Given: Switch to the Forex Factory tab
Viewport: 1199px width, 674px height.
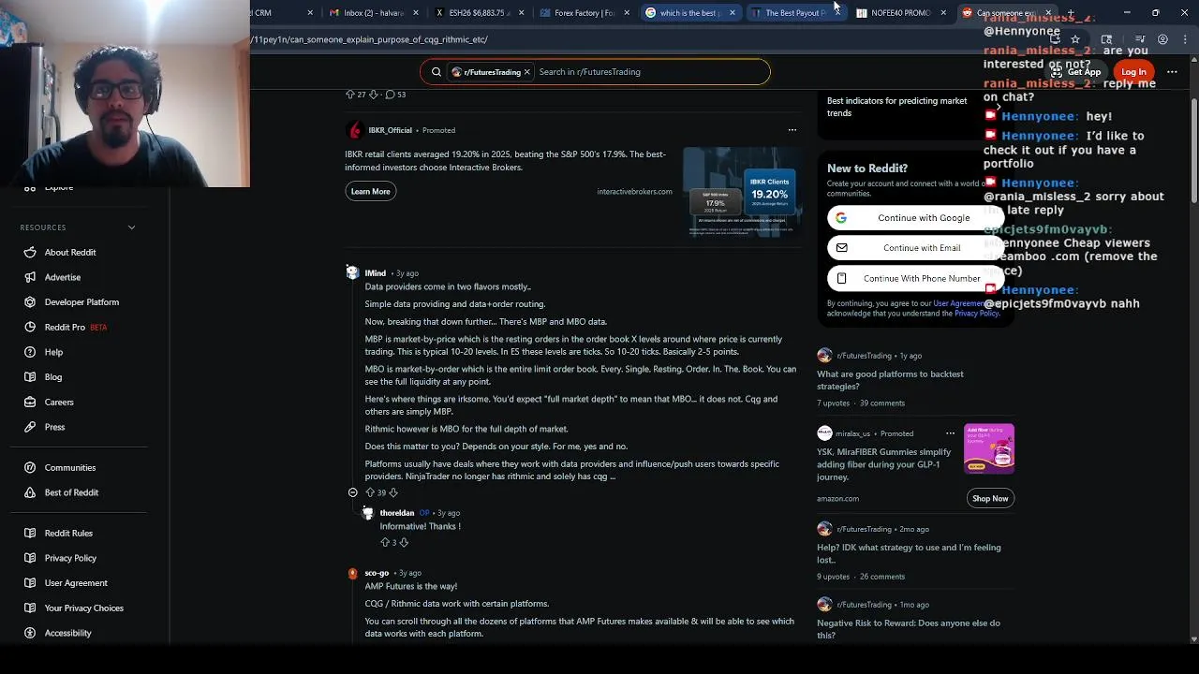Looking at the screenshot, I should (584, 13).
